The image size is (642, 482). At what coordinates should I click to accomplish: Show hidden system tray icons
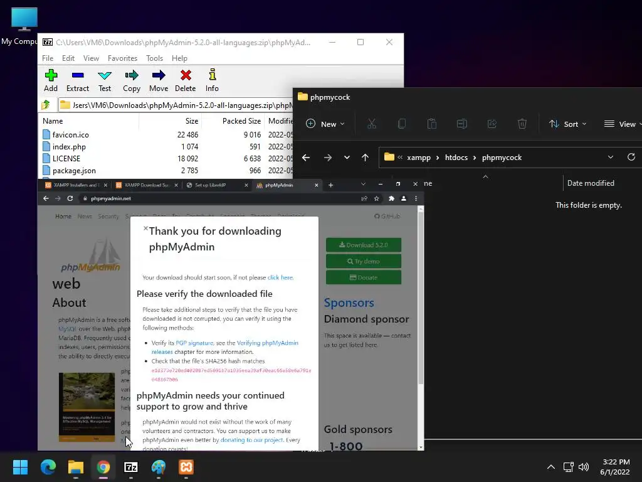coord(551,467)
